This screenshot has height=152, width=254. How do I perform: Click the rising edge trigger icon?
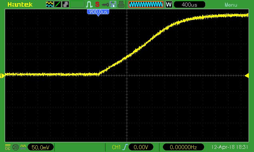[125, 147]
